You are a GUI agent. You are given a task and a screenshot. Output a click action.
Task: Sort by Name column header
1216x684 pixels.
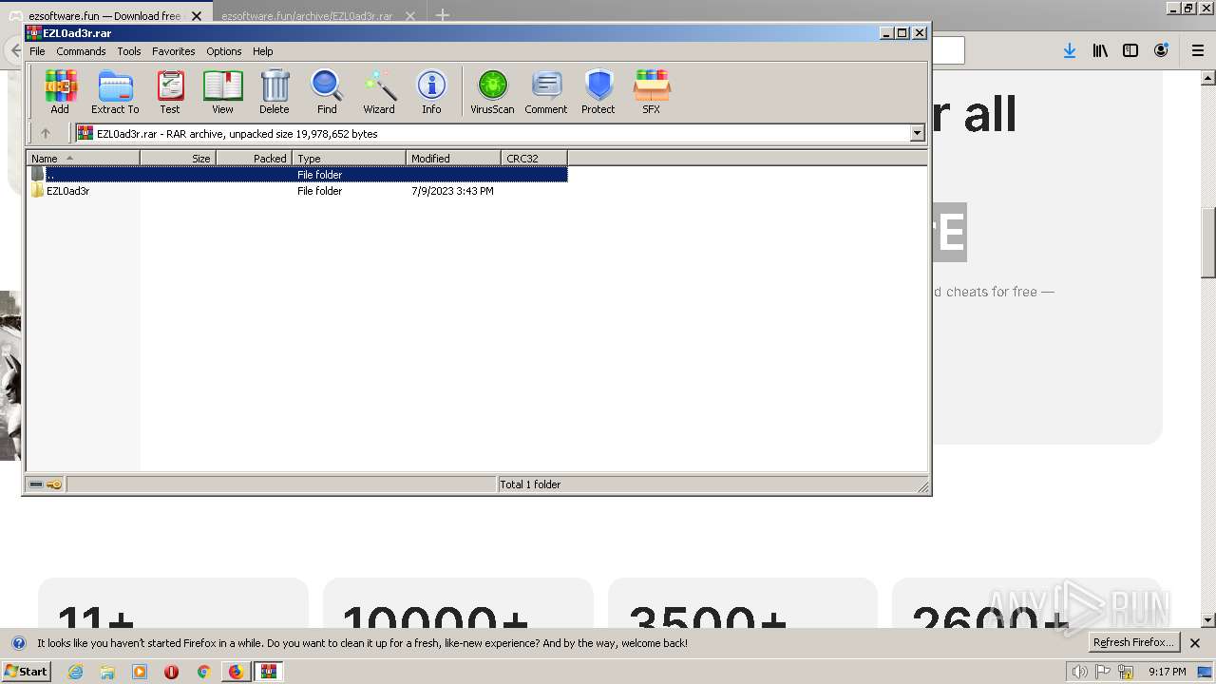pyautogui.click(x=83, y=159)
